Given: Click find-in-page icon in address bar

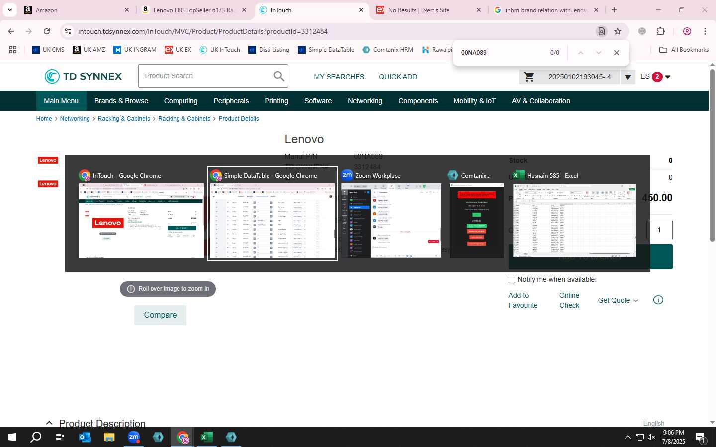Looking at the screenshot, I should click(601, 31).
